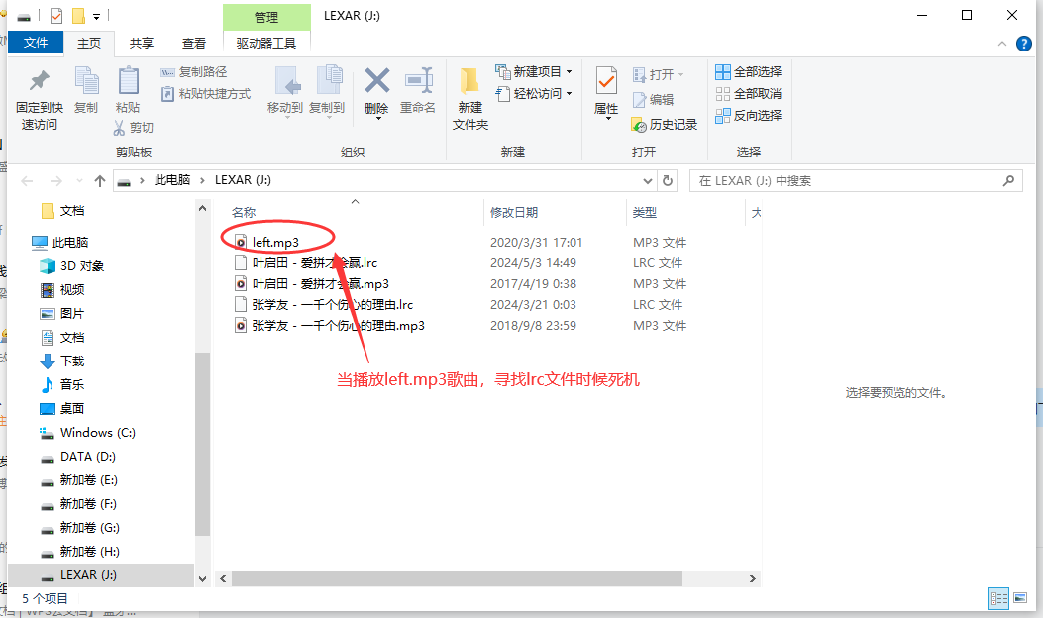This screenshot has height=618, width=1043.
Task: Click the horizontal scrollbar in file list
Action: pyautogui.click(x=457, y=578)
